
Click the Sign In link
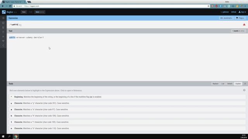point(242,12)
